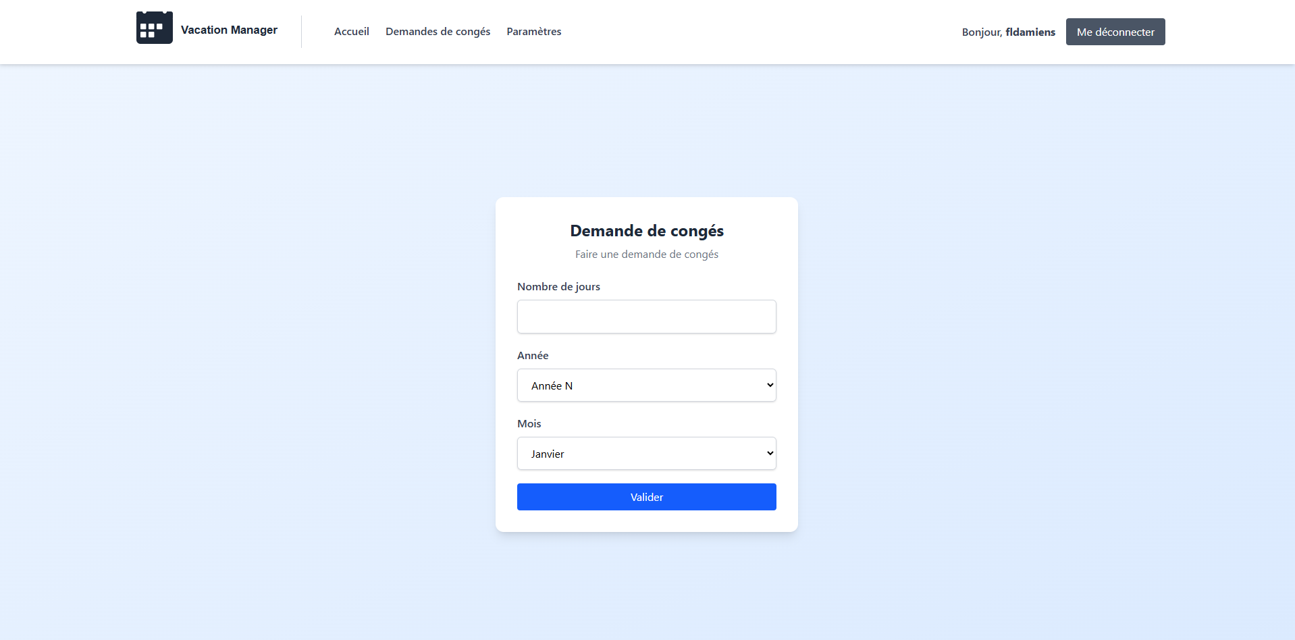Click the chevron arrow of Mois select

pyautogui.click(x=770, y=454)
